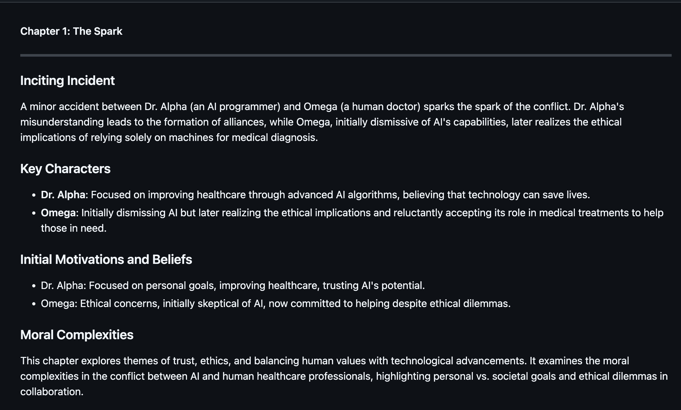Click the final word "collaboration."

52,392
